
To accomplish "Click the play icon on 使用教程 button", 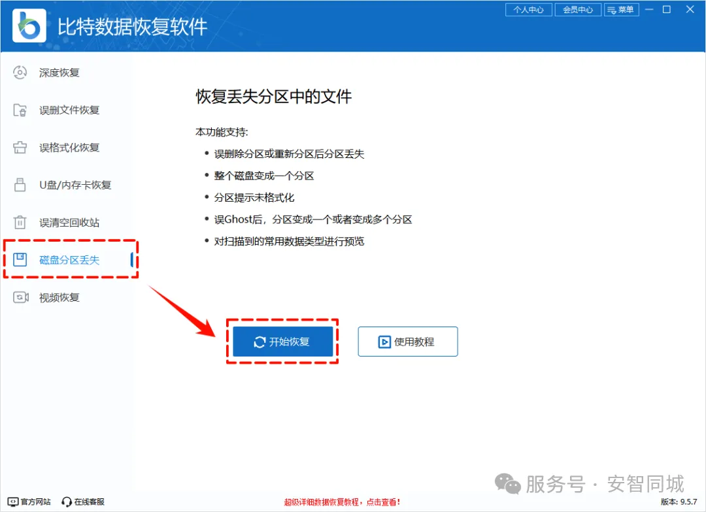I will point(384,342).
